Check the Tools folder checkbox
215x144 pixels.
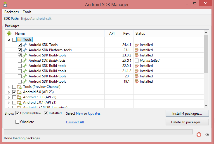(x=14, y=40)
